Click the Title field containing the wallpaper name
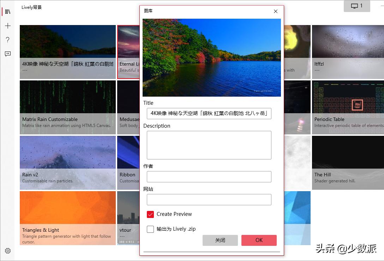Image resolution: width=384 pixels, height=261 pixels. (209, 114)
